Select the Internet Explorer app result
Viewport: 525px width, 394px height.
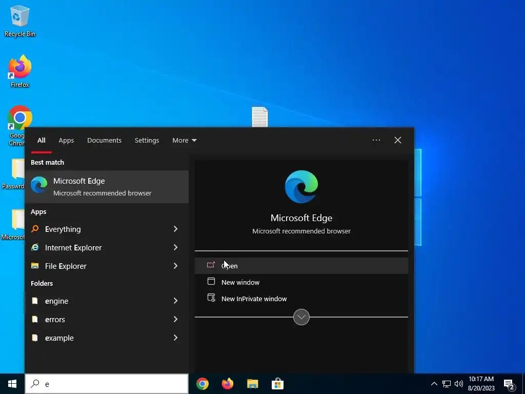(x=107, y=247)
